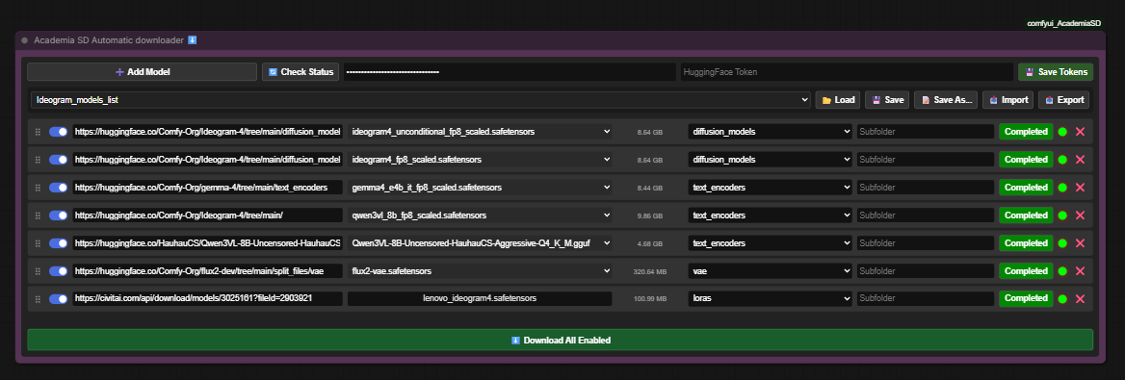Toggle off flux2-vae row switch
Viewport: 1125px width, 380px height.
click(x=58, y=271)
